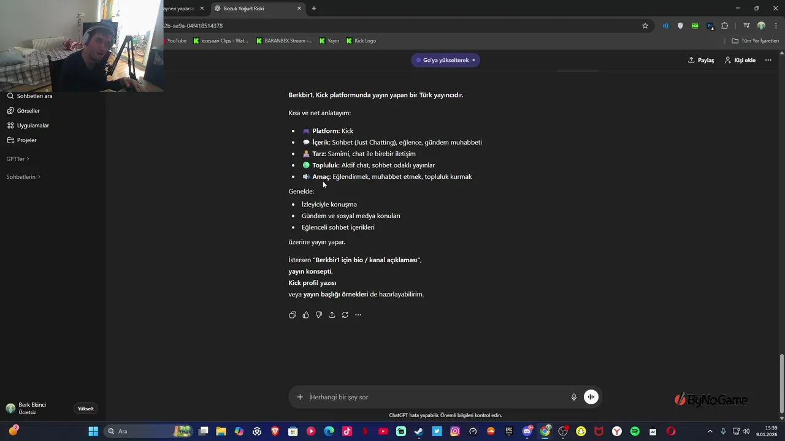Click the blue sound wave extension icon
This screenshot has width=785, height=441.
click(x=665, y=26)
